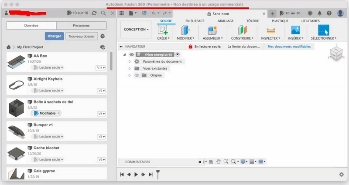Click the Charger button
349x185 pixels.
(x=54, y=37)
